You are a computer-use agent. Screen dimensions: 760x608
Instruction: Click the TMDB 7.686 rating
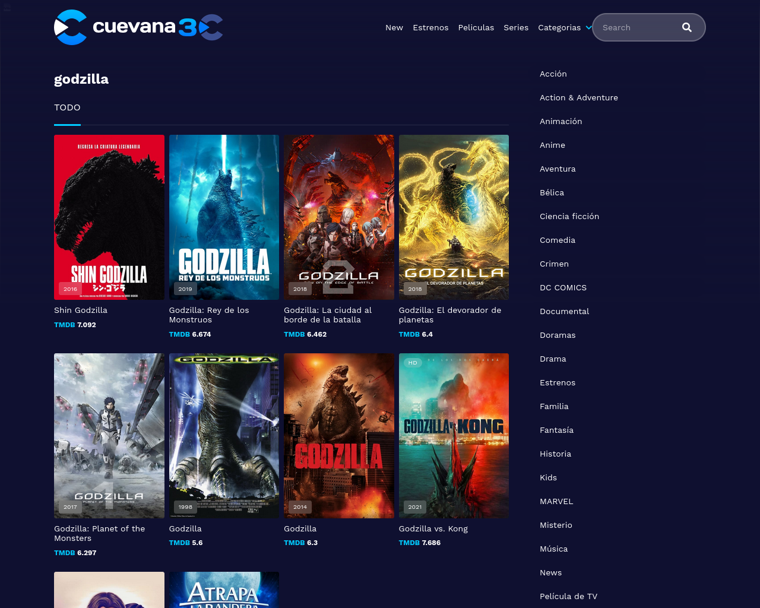420,543
